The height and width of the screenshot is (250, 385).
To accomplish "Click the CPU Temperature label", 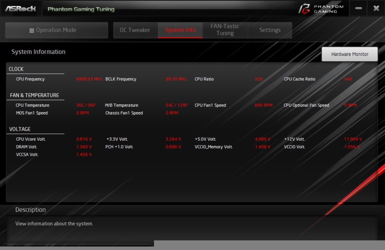I will [33, 105].
